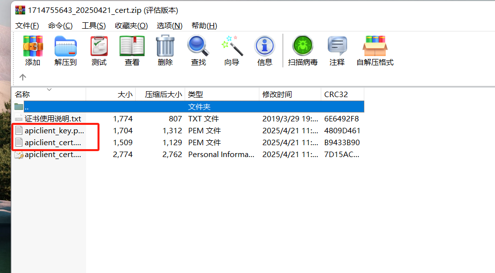This screenshot has width=495, height=273.
Task: Open the 工具(S) menu
Action: click(94, 26)
